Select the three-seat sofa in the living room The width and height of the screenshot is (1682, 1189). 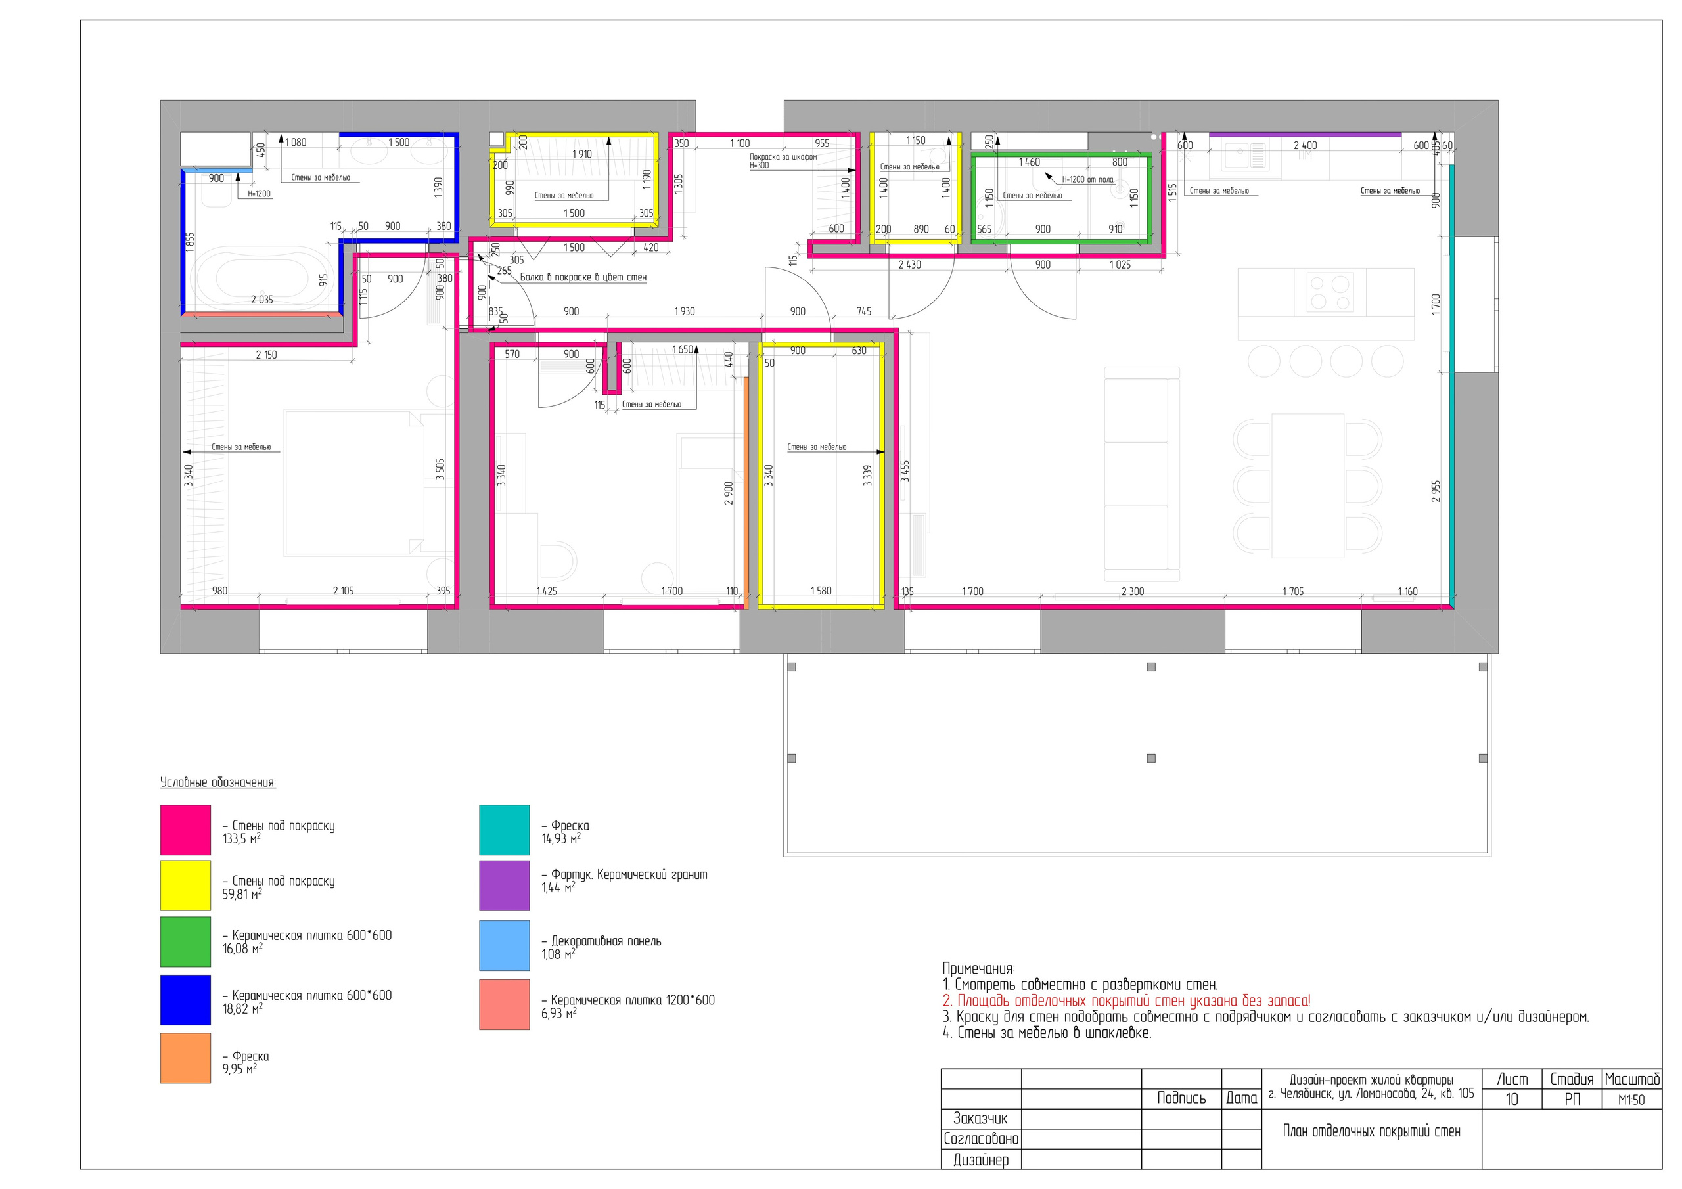pos(1141,473)
